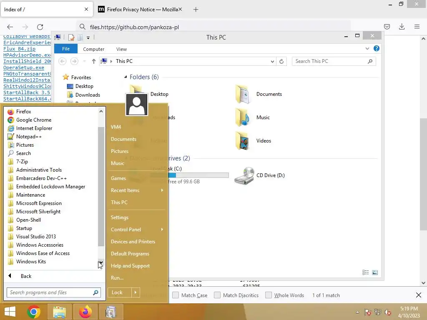Show hidden system tray icons

357,312
